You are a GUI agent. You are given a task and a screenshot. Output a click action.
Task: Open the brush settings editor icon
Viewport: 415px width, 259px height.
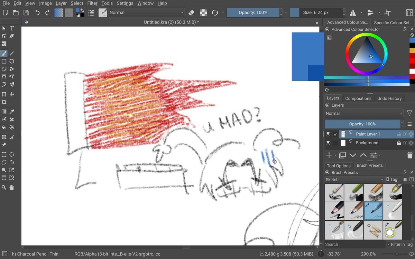pos(91,13)
